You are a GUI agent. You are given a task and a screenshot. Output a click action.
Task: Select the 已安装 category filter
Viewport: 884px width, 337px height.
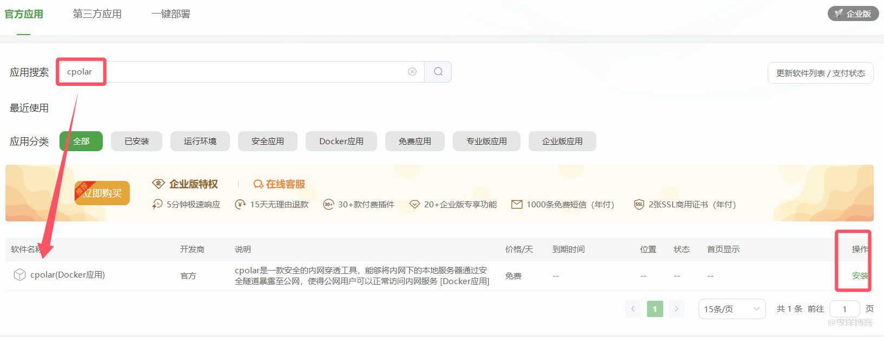(x=137, y=141)
